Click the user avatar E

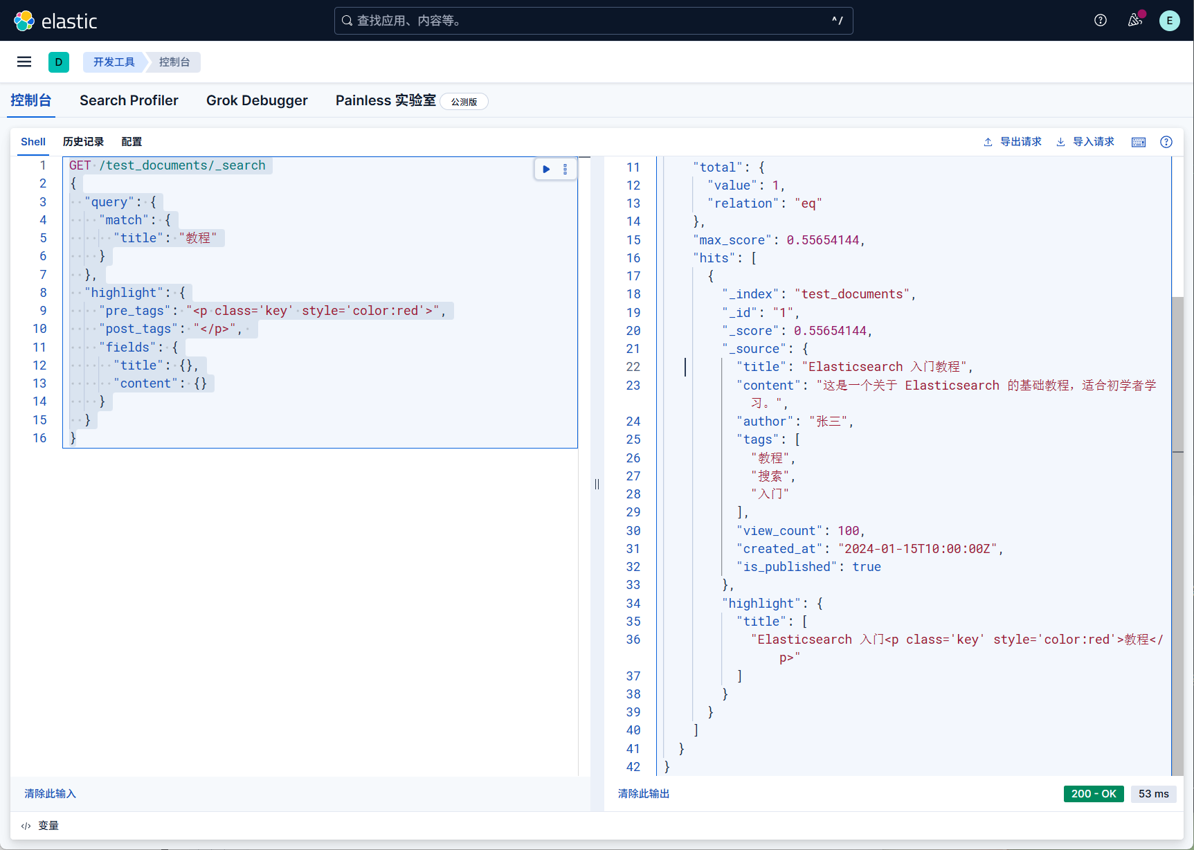(x=1169, y=20)
